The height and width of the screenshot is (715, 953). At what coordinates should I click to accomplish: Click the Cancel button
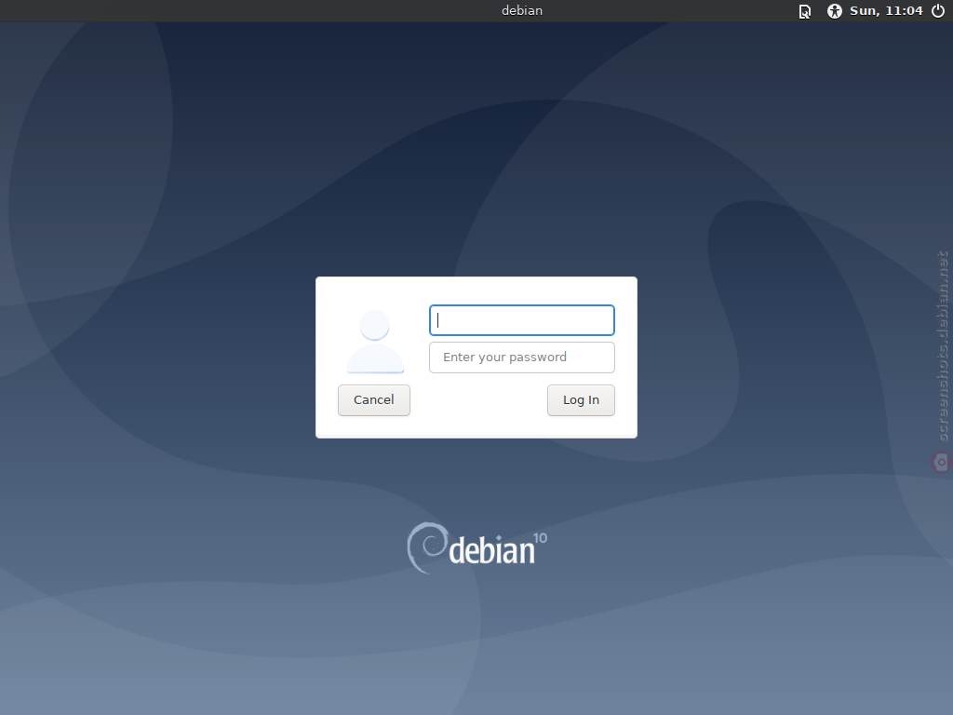point(374,400)
